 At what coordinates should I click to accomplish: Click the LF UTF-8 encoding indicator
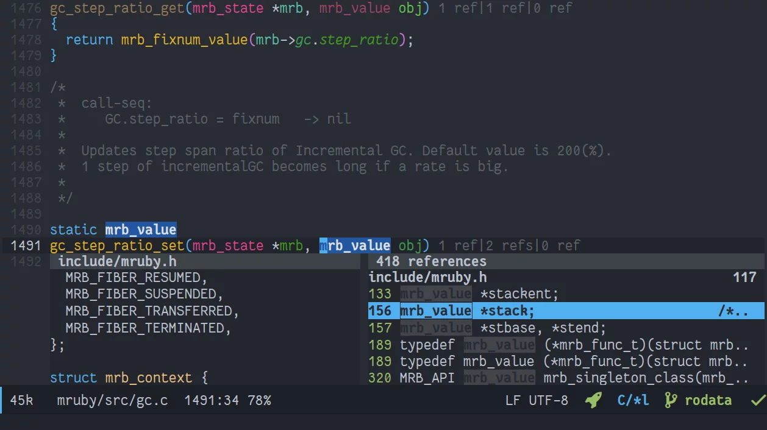[x=537, y=400]
